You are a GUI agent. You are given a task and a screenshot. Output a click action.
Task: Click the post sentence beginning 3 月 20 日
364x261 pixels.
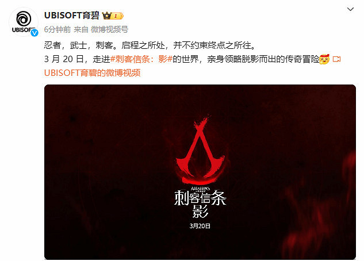[182, 59]
